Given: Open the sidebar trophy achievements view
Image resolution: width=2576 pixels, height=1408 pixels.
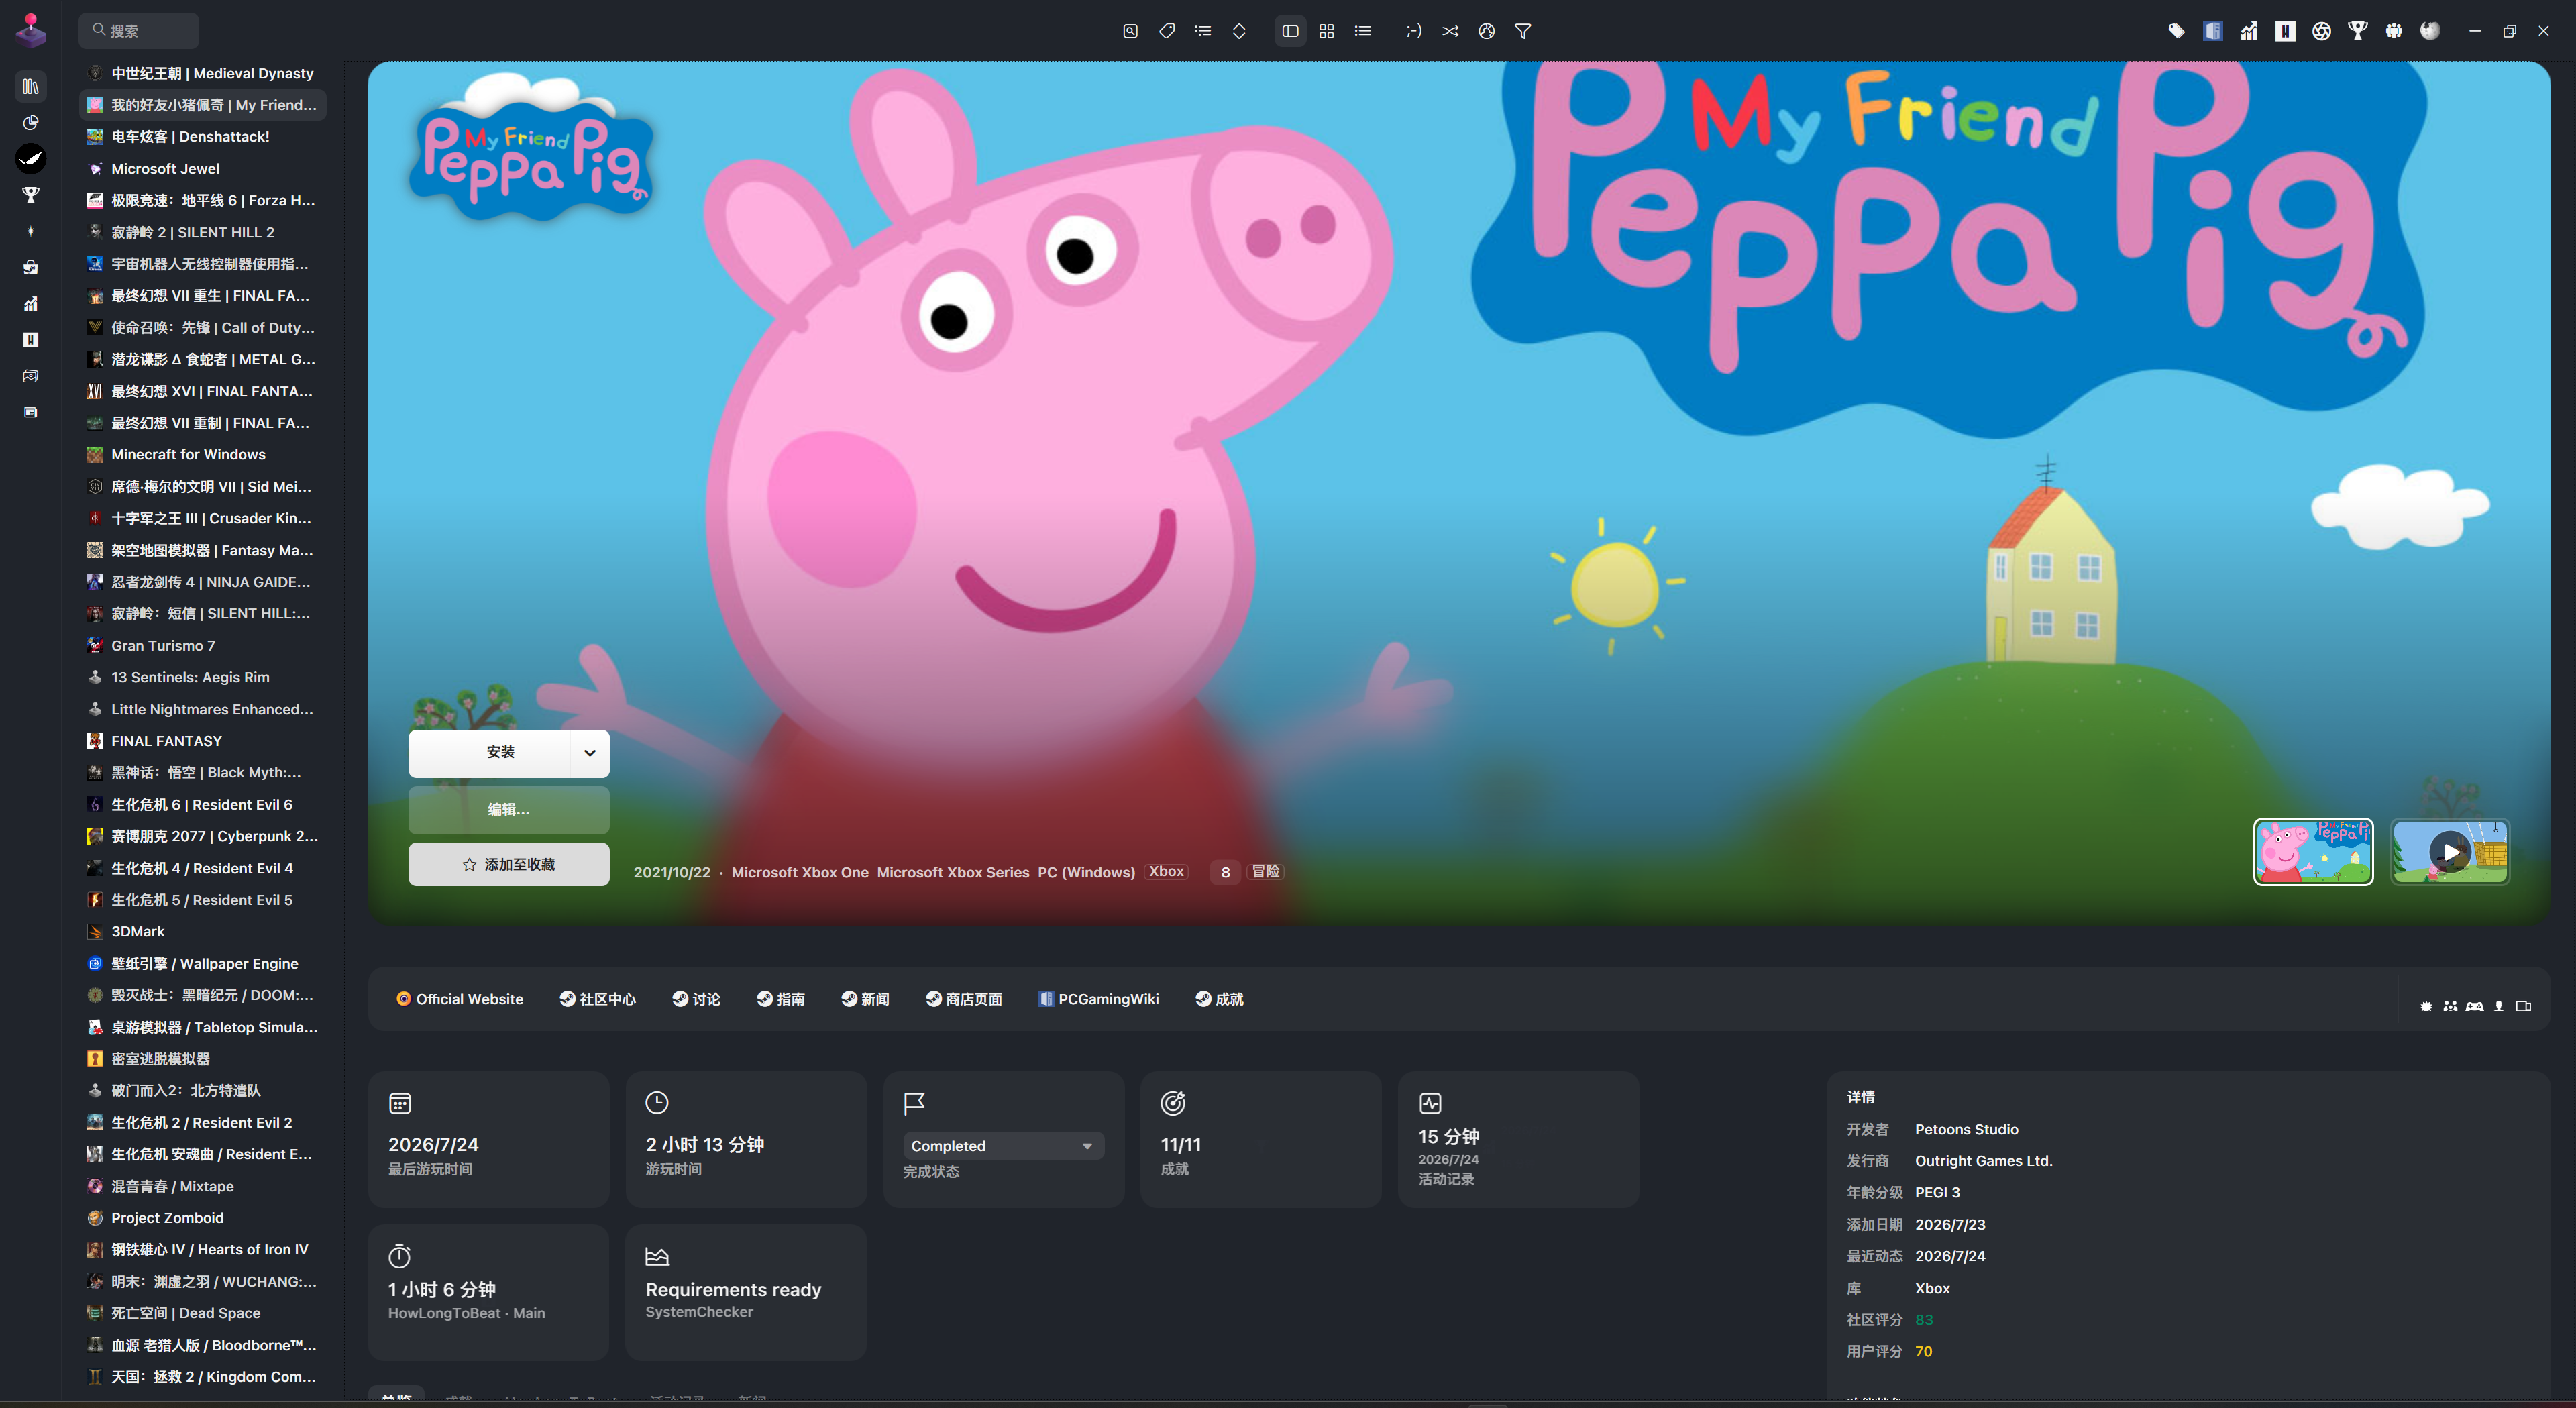Looking at the screenshot, I should (x=31, y=195).
